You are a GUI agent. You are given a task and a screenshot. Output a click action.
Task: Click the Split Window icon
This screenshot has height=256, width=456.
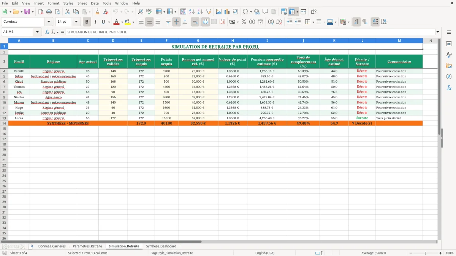(304, 12)
